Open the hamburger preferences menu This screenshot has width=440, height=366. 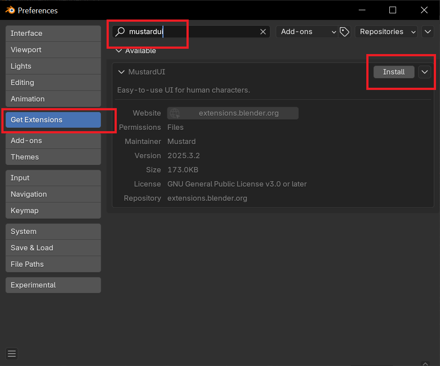point(12,354)
